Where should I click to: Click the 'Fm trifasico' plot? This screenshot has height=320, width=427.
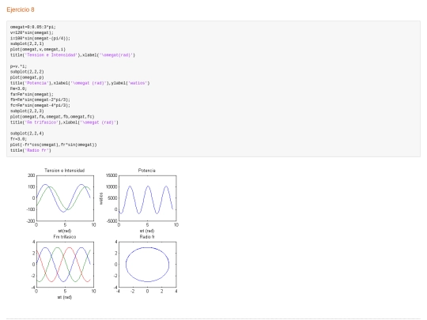pos(65,264)
